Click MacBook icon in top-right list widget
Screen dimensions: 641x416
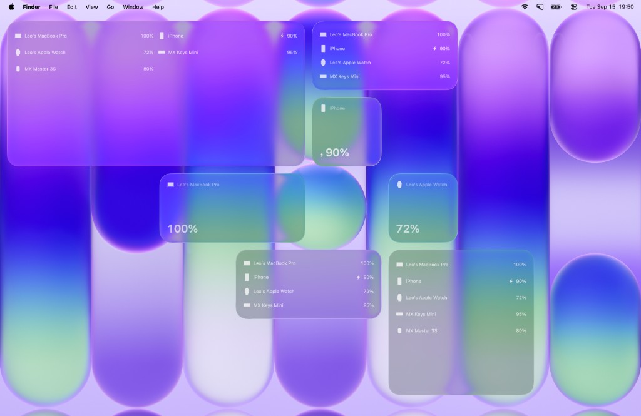[x=323, y=35]
